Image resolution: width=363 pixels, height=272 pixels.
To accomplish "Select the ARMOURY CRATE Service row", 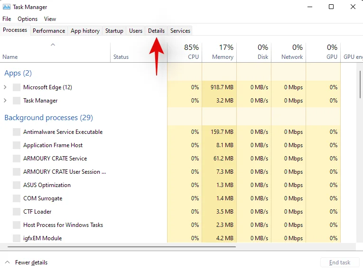I will pos(170,159).
